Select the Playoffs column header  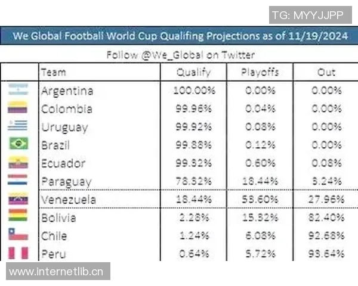260,73
